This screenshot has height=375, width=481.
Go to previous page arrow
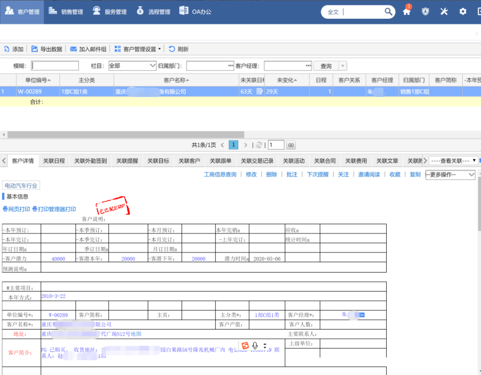pyautogui.click(x=222, y=145)
